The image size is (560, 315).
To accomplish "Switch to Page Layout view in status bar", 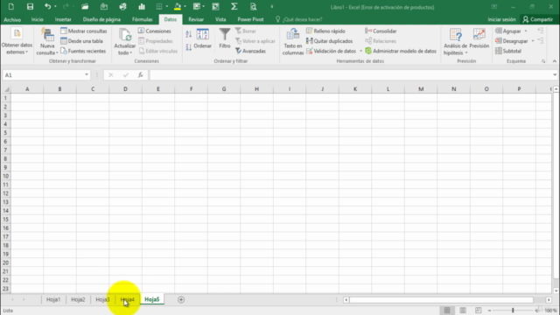I will [x=463, y=311].
